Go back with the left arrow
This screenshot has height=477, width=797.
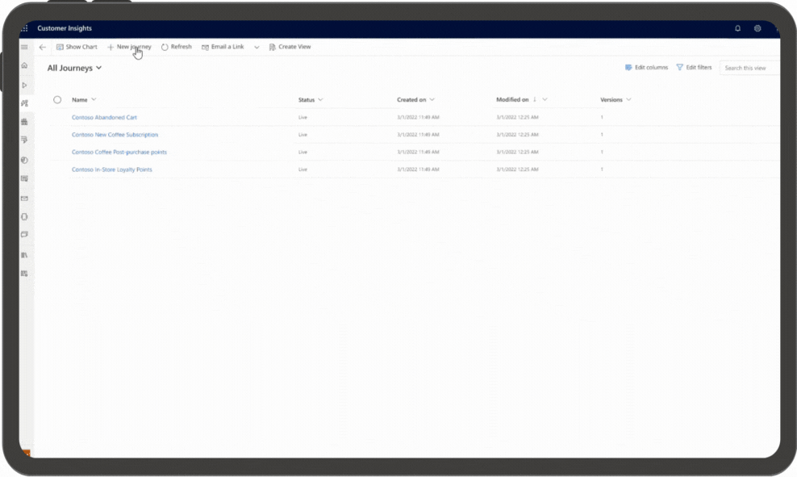coord(43,48)
